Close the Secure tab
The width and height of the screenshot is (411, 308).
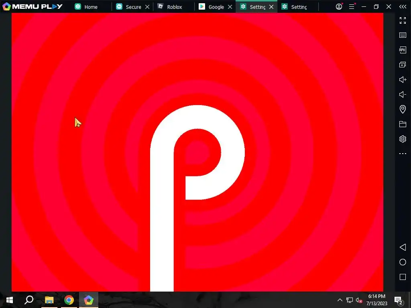[147, 7]
